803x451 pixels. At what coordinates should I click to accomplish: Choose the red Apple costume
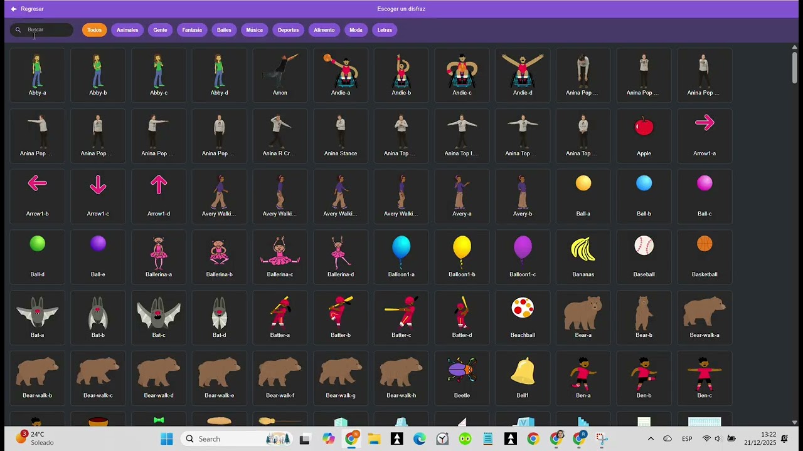click(x=644, y=136)
